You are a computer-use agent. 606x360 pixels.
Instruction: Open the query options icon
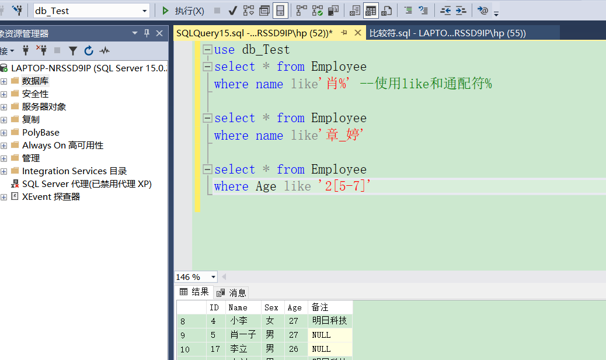click(x=264, y=11)
